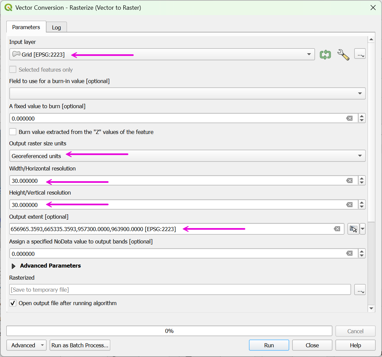Clear the Output extent field
The width and height of the screenshot is (382, 357).
pos(337,229)
